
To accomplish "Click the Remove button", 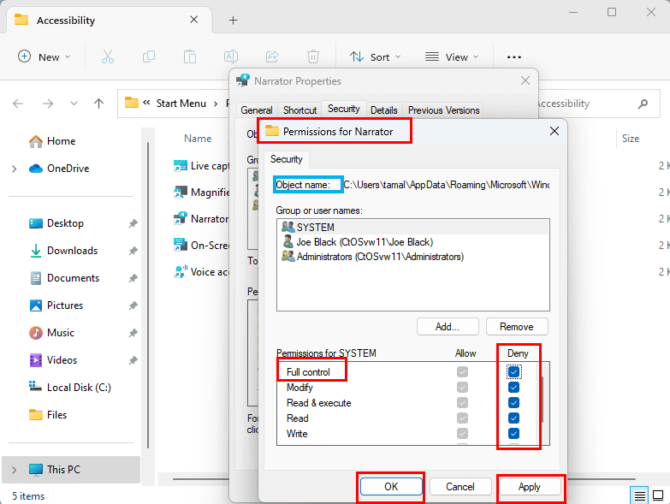I will 517,327.
